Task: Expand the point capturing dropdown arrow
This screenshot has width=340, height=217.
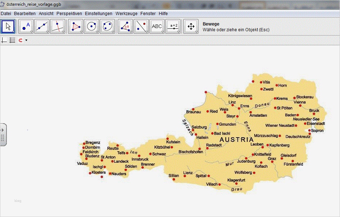Action: (26, 40)
